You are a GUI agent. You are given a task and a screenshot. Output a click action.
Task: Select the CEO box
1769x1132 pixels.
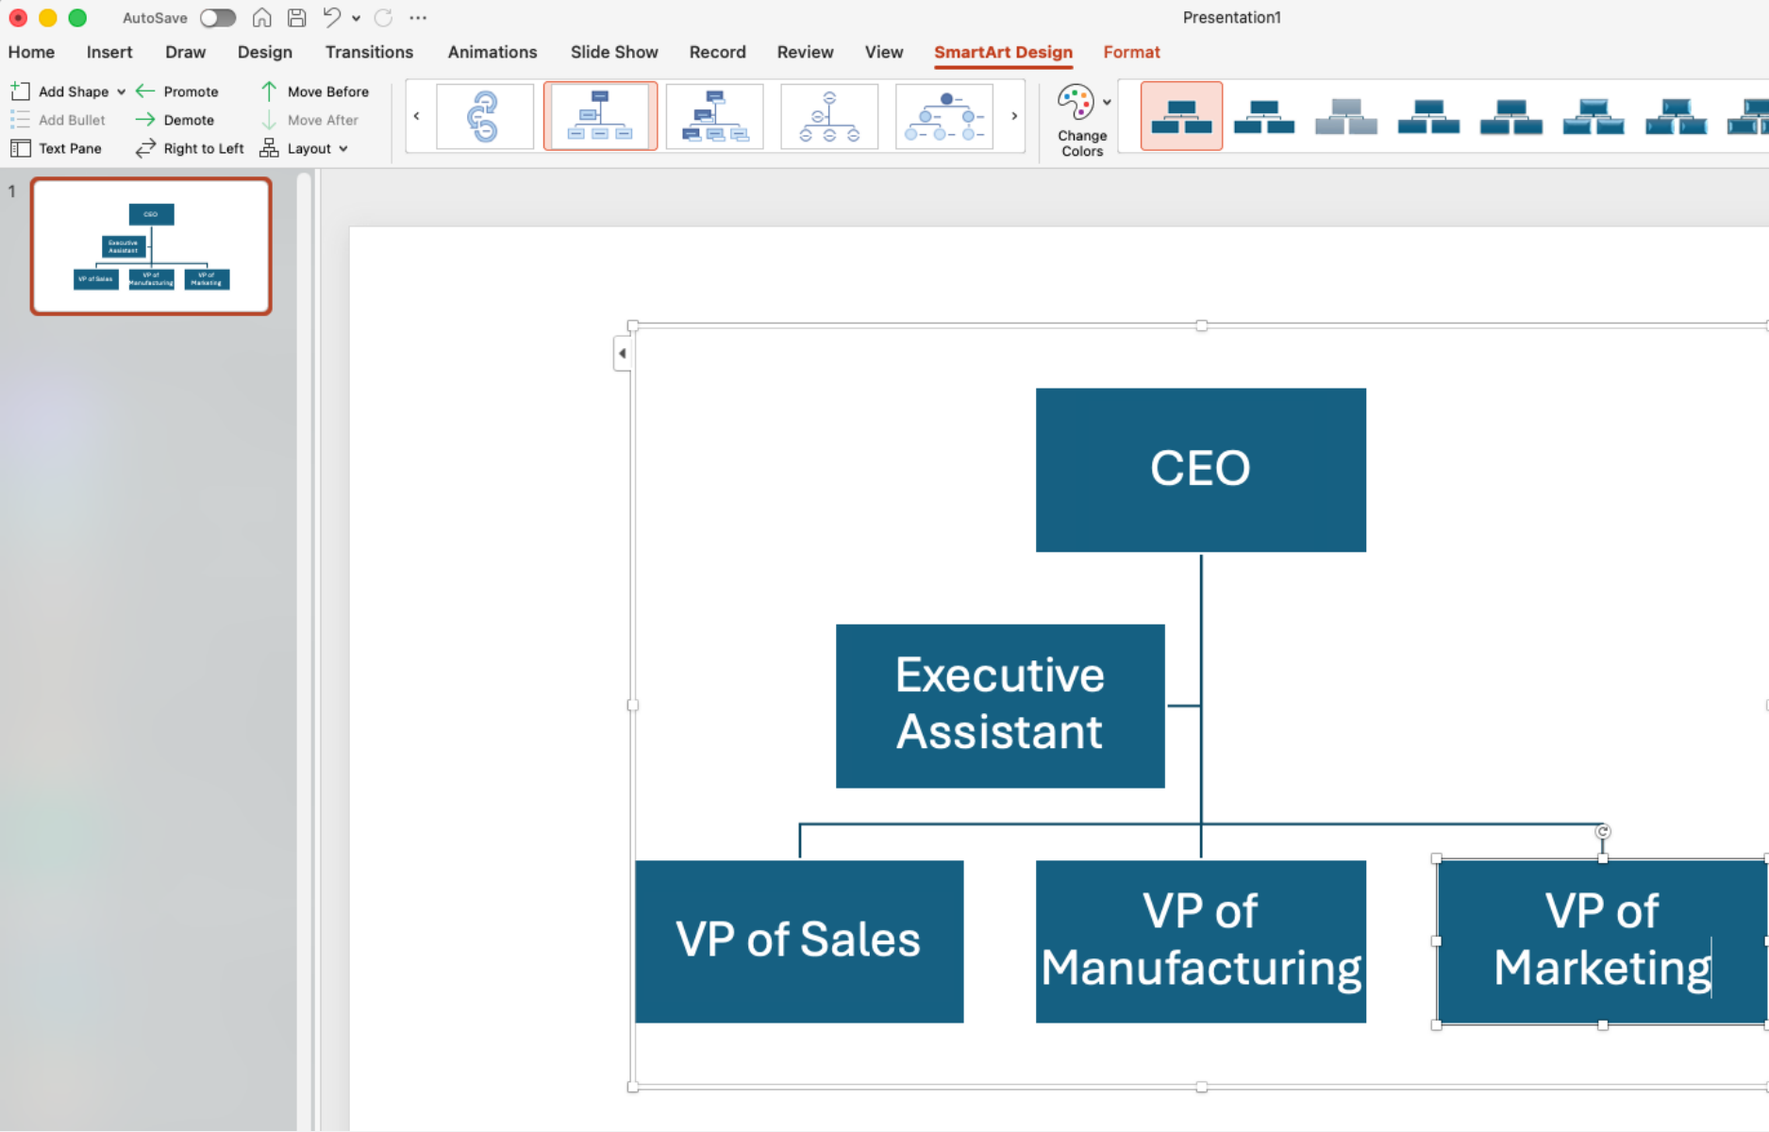[x=1200, y=470]
